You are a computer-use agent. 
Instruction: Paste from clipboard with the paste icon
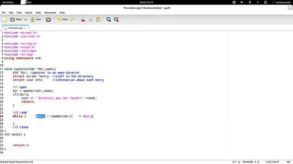(x=98, y=19)
